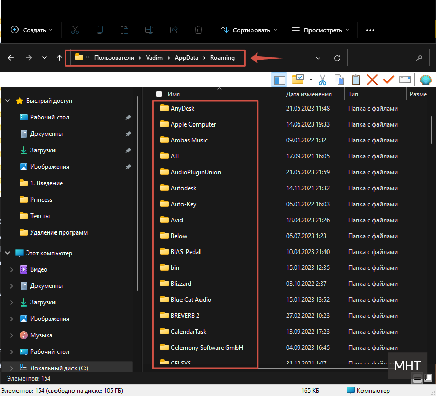Open the Просмотреть dropdown menu
The width and height of the screenshot is (436, 396).
(x=320, y=30)
